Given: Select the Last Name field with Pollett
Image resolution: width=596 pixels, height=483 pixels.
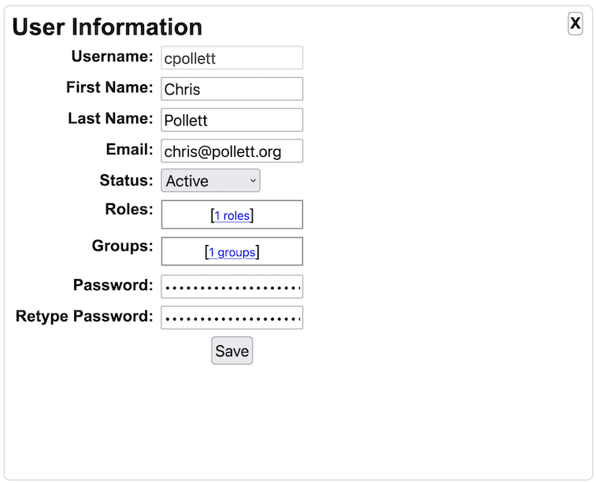Looking at the screenshot, I should [x=231, y=120].
